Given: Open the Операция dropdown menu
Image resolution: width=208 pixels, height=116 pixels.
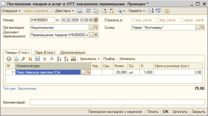Looking at the screenshot, I should coord(11,11).
